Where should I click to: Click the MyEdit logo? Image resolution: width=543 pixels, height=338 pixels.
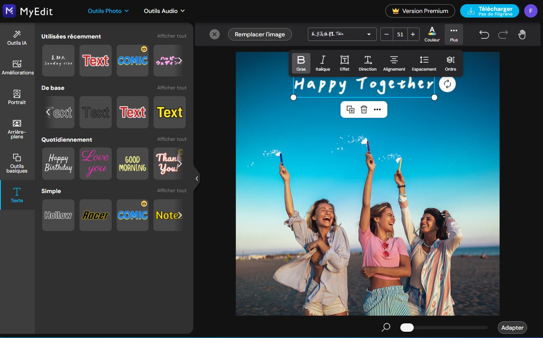coord(28,11)
